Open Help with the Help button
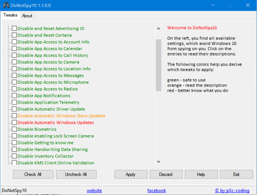 tap(201, 174)
